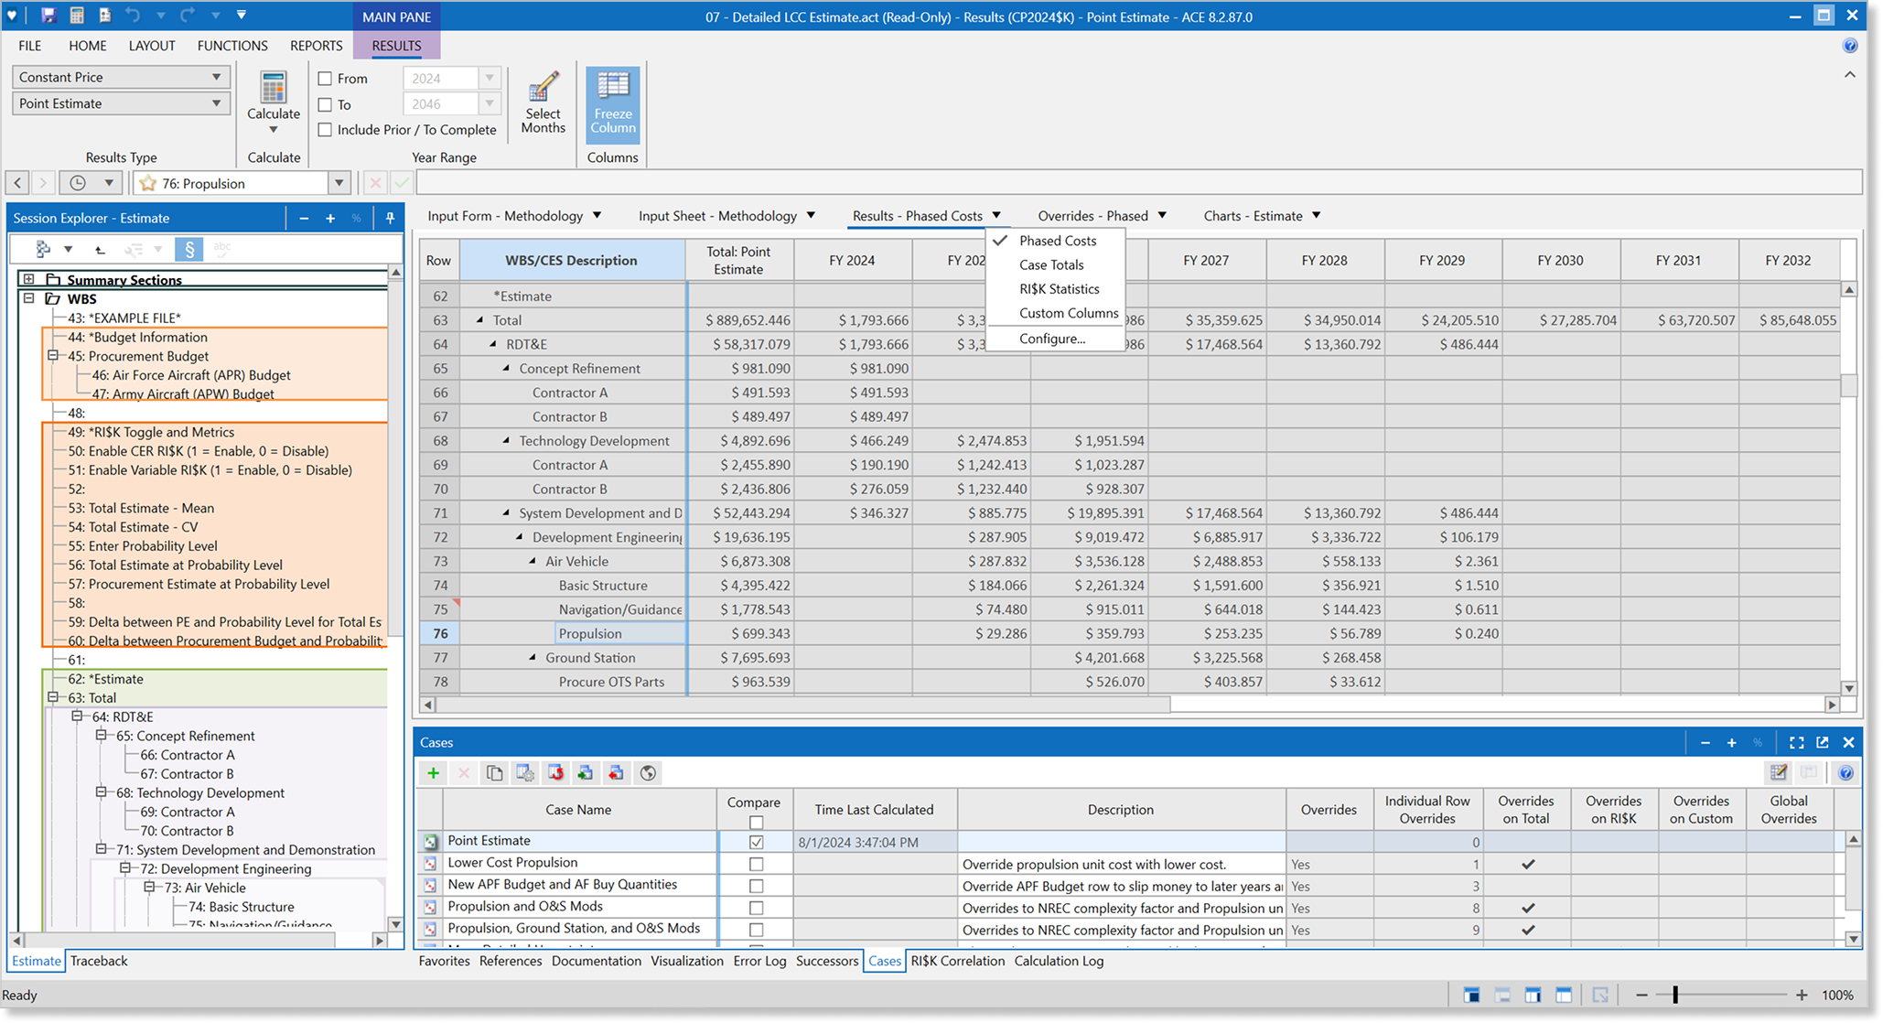Switch to the Traceback tab
The image size is (1883, 1023).
point(99,961)
